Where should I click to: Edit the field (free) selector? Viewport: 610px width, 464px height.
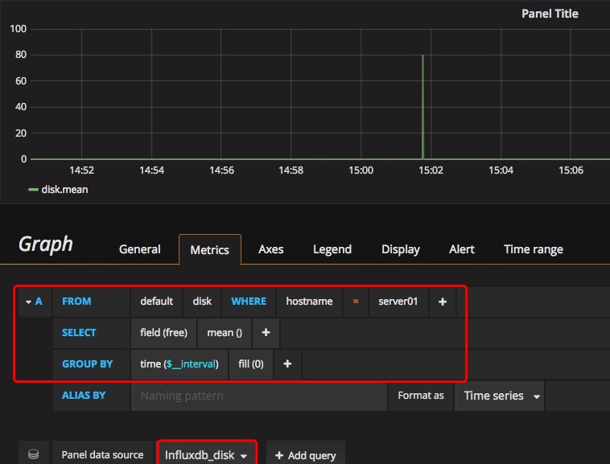164,333
